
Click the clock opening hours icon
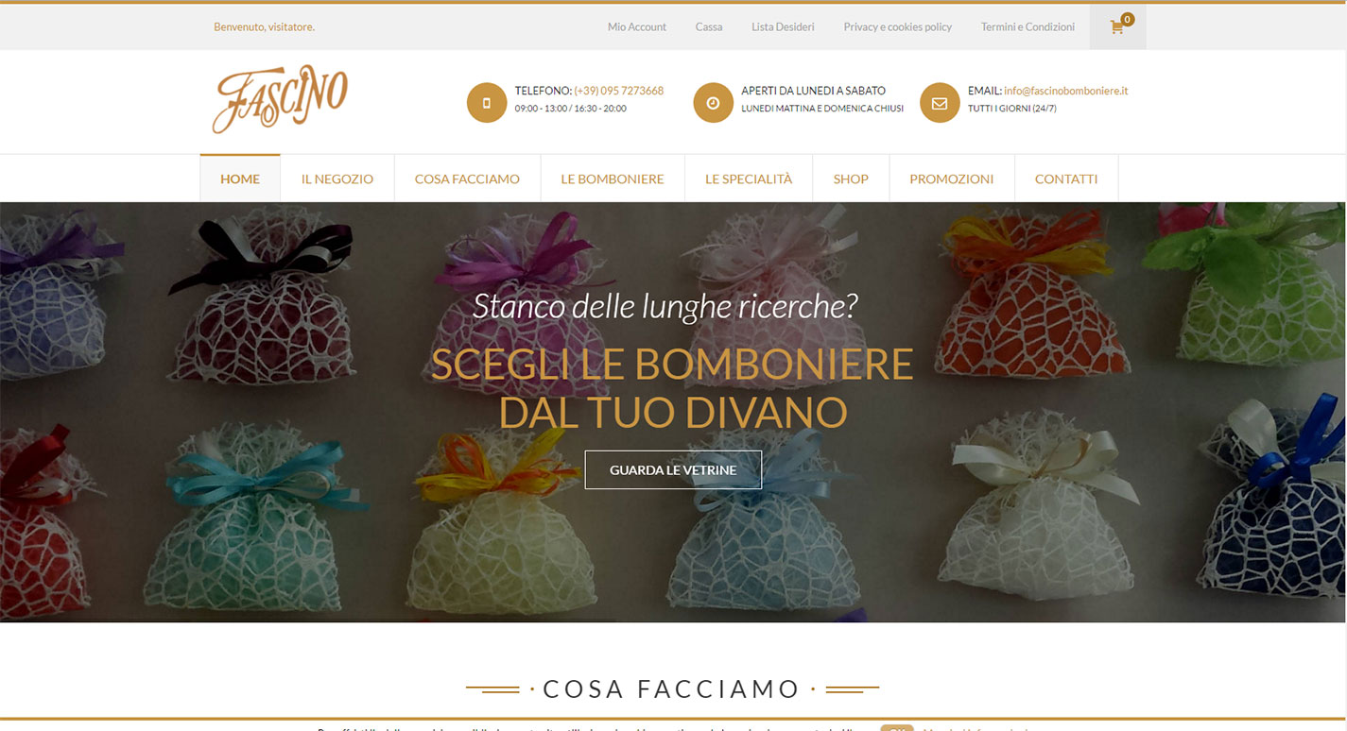(713, 103)
